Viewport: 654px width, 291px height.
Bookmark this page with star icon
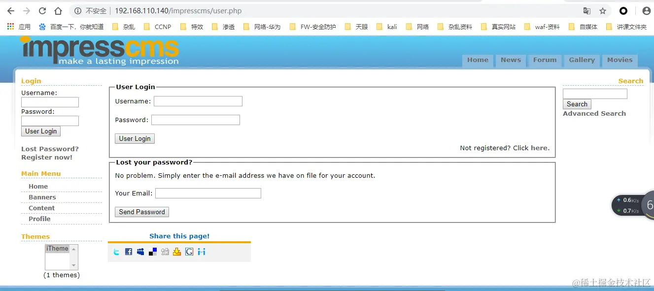pos(603,11)
